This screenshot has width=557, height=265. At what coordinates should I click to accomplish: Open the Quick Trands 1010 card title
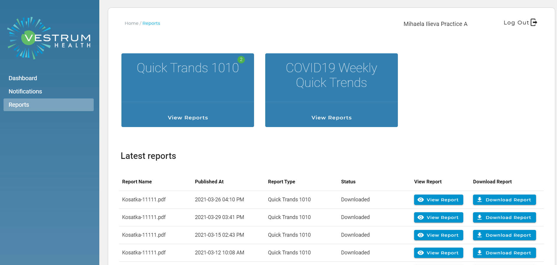click(188, 68)
